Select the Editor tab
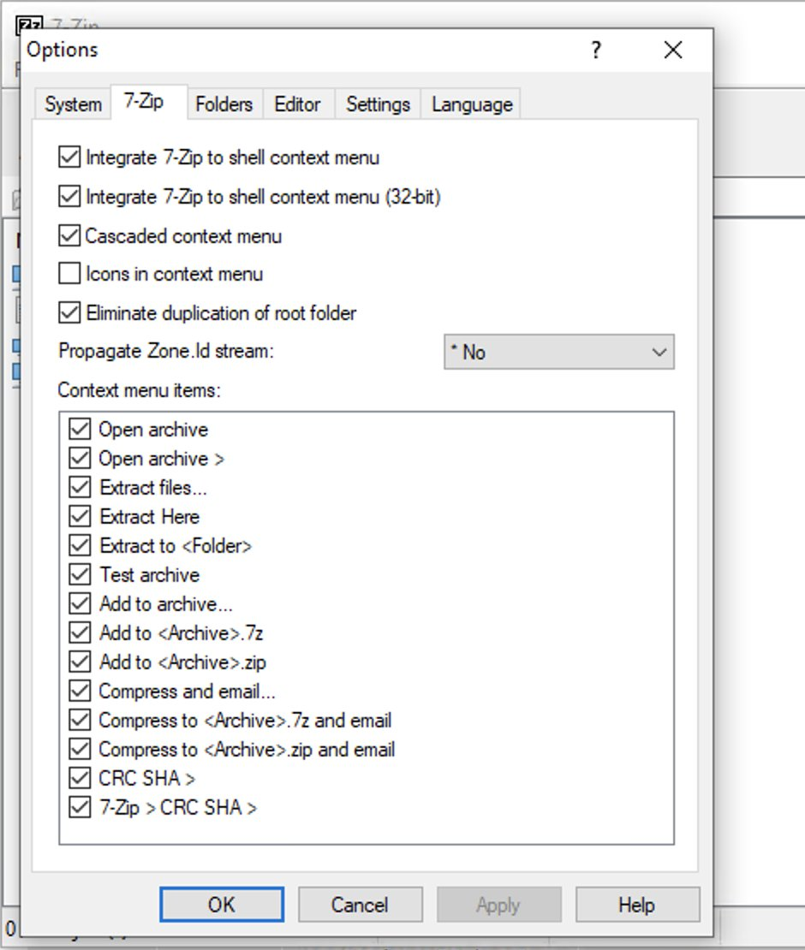 297,104
